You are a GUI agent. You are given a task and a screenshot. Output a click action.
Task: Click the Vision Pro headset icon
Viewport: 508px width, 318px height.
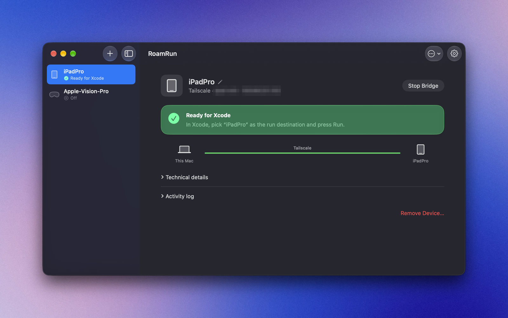click(54, 95)
